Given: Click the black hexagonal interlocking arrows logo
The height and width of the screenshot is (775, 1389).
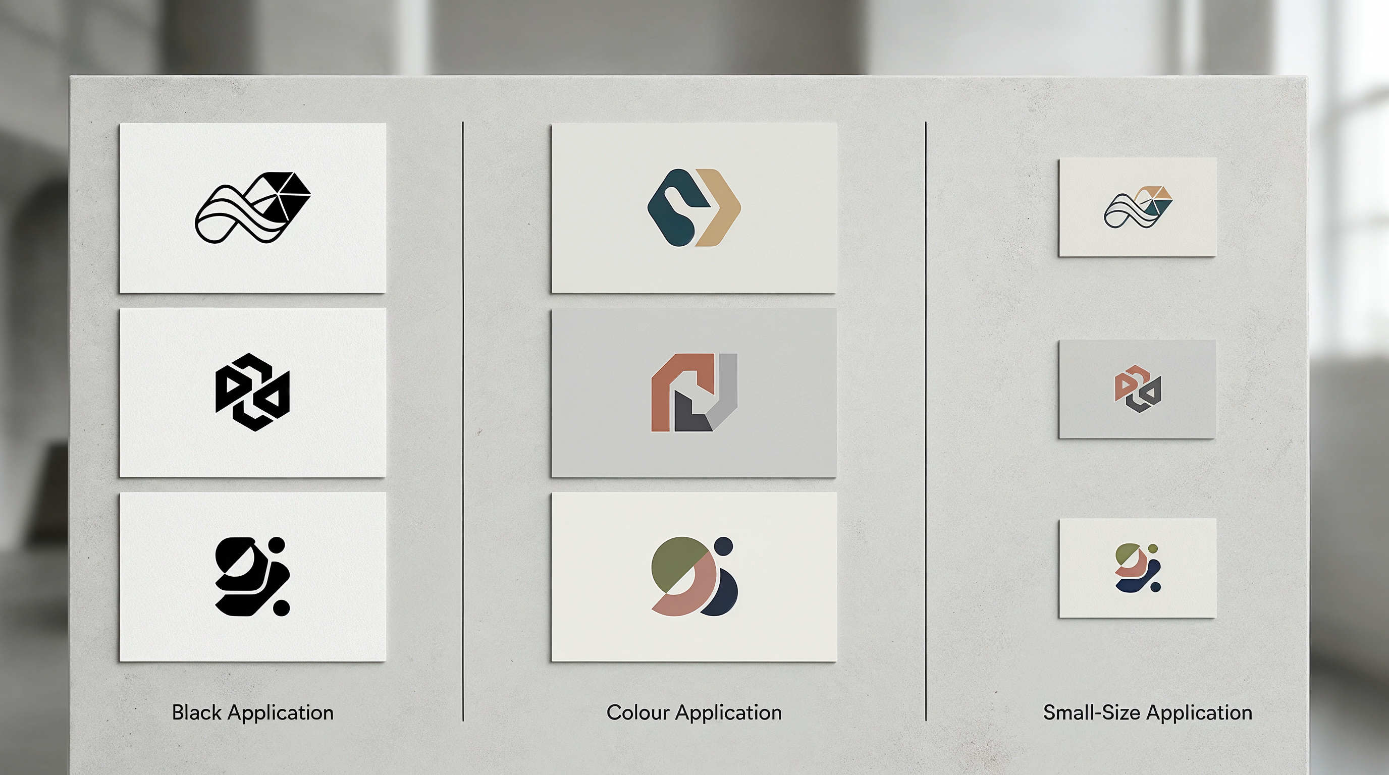Looking at the screenshot, I should click(252, 392).
